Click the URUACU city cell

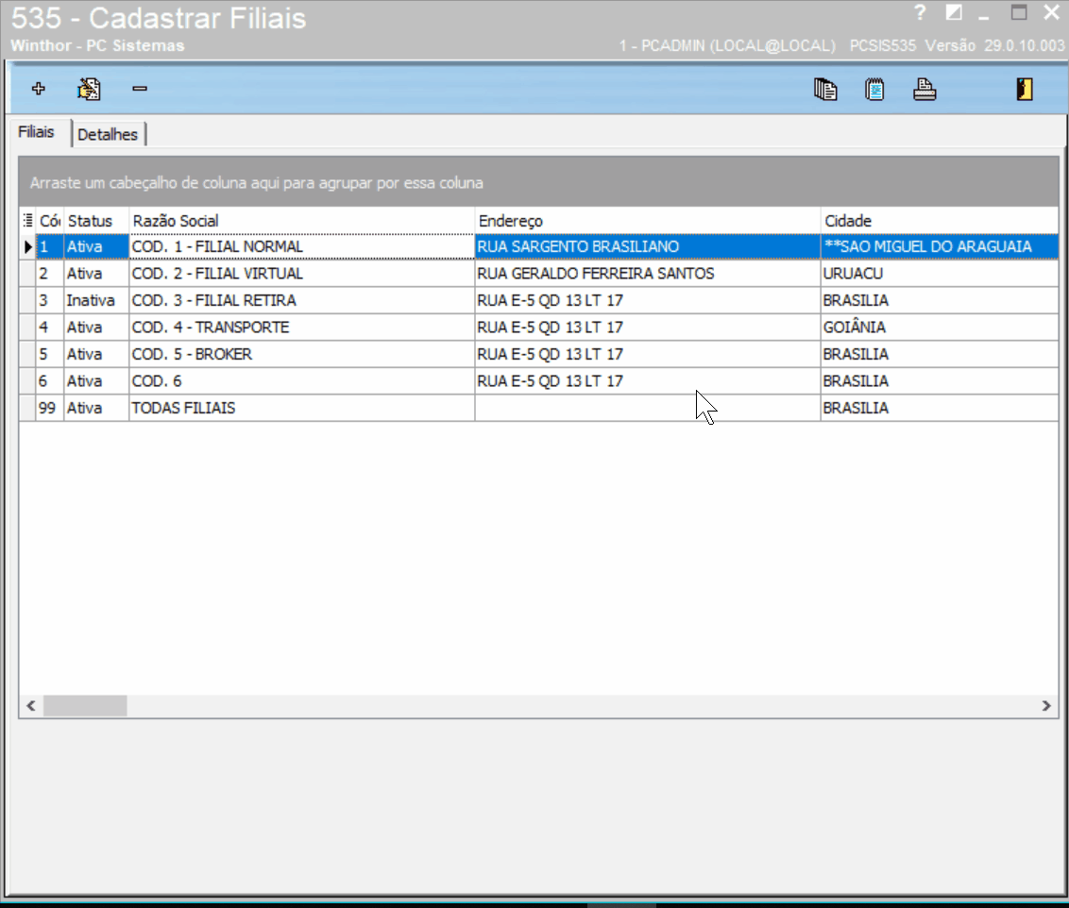[x=940, y=273]
